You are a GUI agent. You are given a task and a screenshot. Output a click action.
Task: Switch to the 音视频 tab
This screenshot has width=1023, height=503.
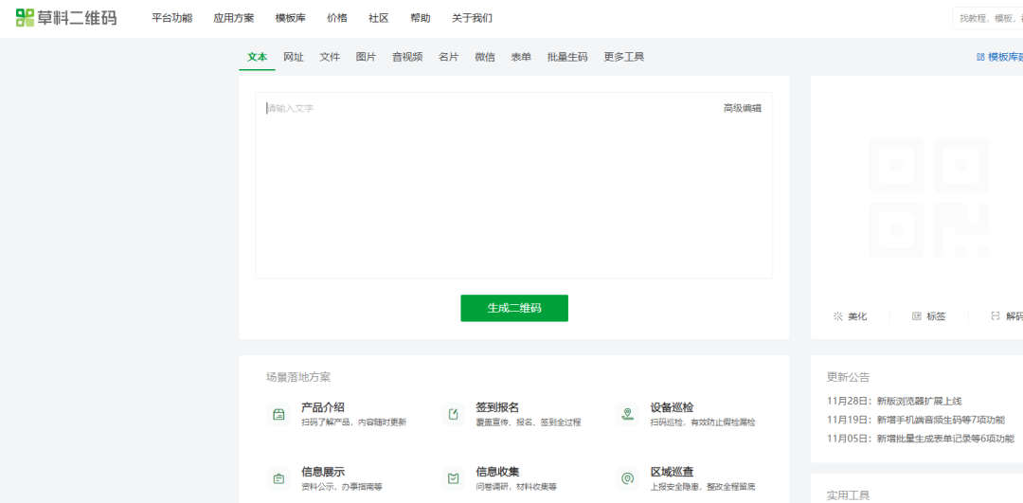pyautogui.click(x=407, y=57)
